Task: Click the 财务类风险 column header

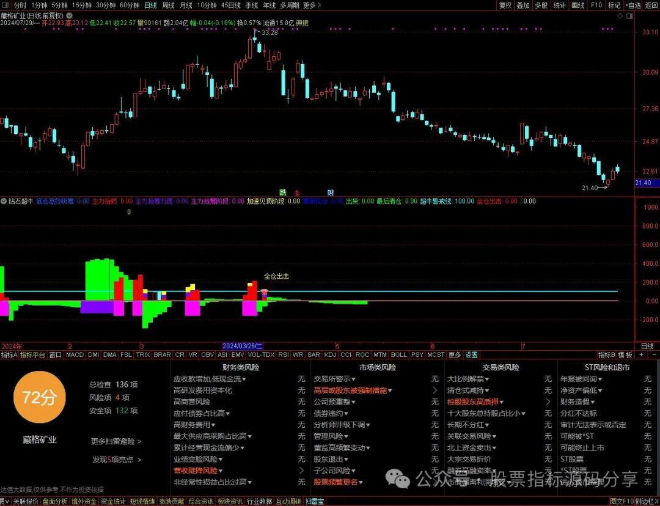Action: point(241,367)
